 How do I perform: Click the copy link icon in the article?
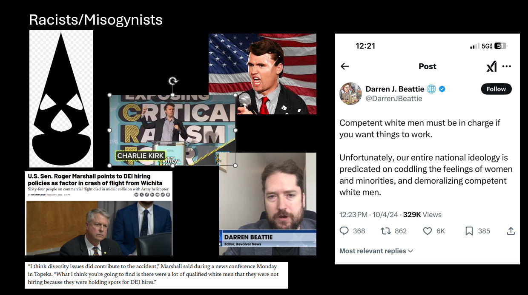coord(163,195)
